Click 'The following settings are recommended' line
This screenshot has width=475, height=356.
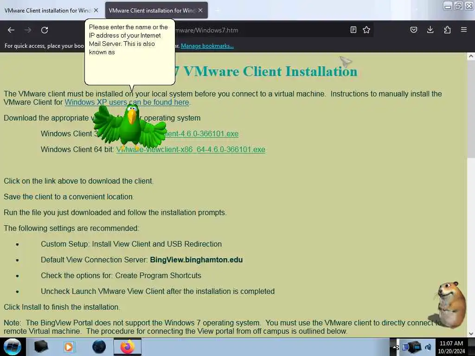coord(71,228)
